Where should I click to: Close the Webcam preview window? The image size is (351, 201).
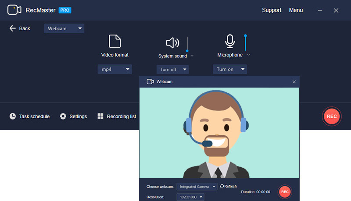tap(294, 82)
